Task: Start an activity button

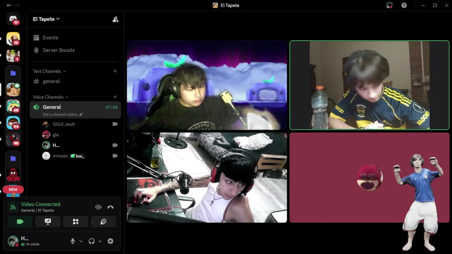Action: pyautogui.click(x=76, y=222)
